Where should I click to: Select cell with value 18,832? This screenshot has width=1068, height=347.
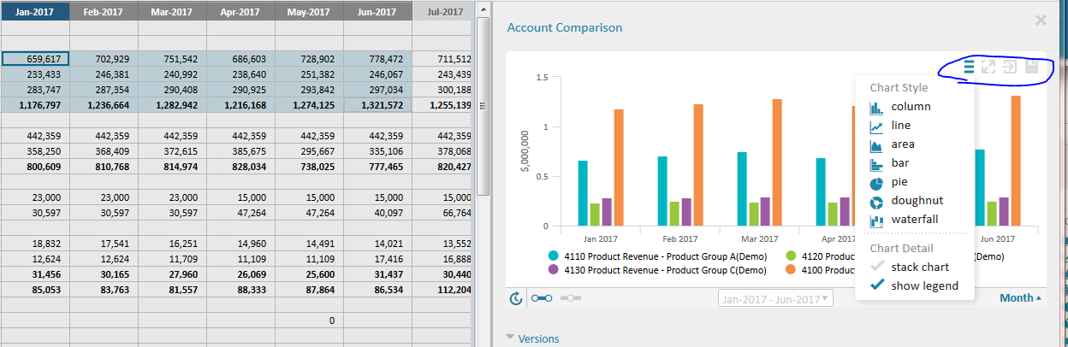(x=35, y=244)
